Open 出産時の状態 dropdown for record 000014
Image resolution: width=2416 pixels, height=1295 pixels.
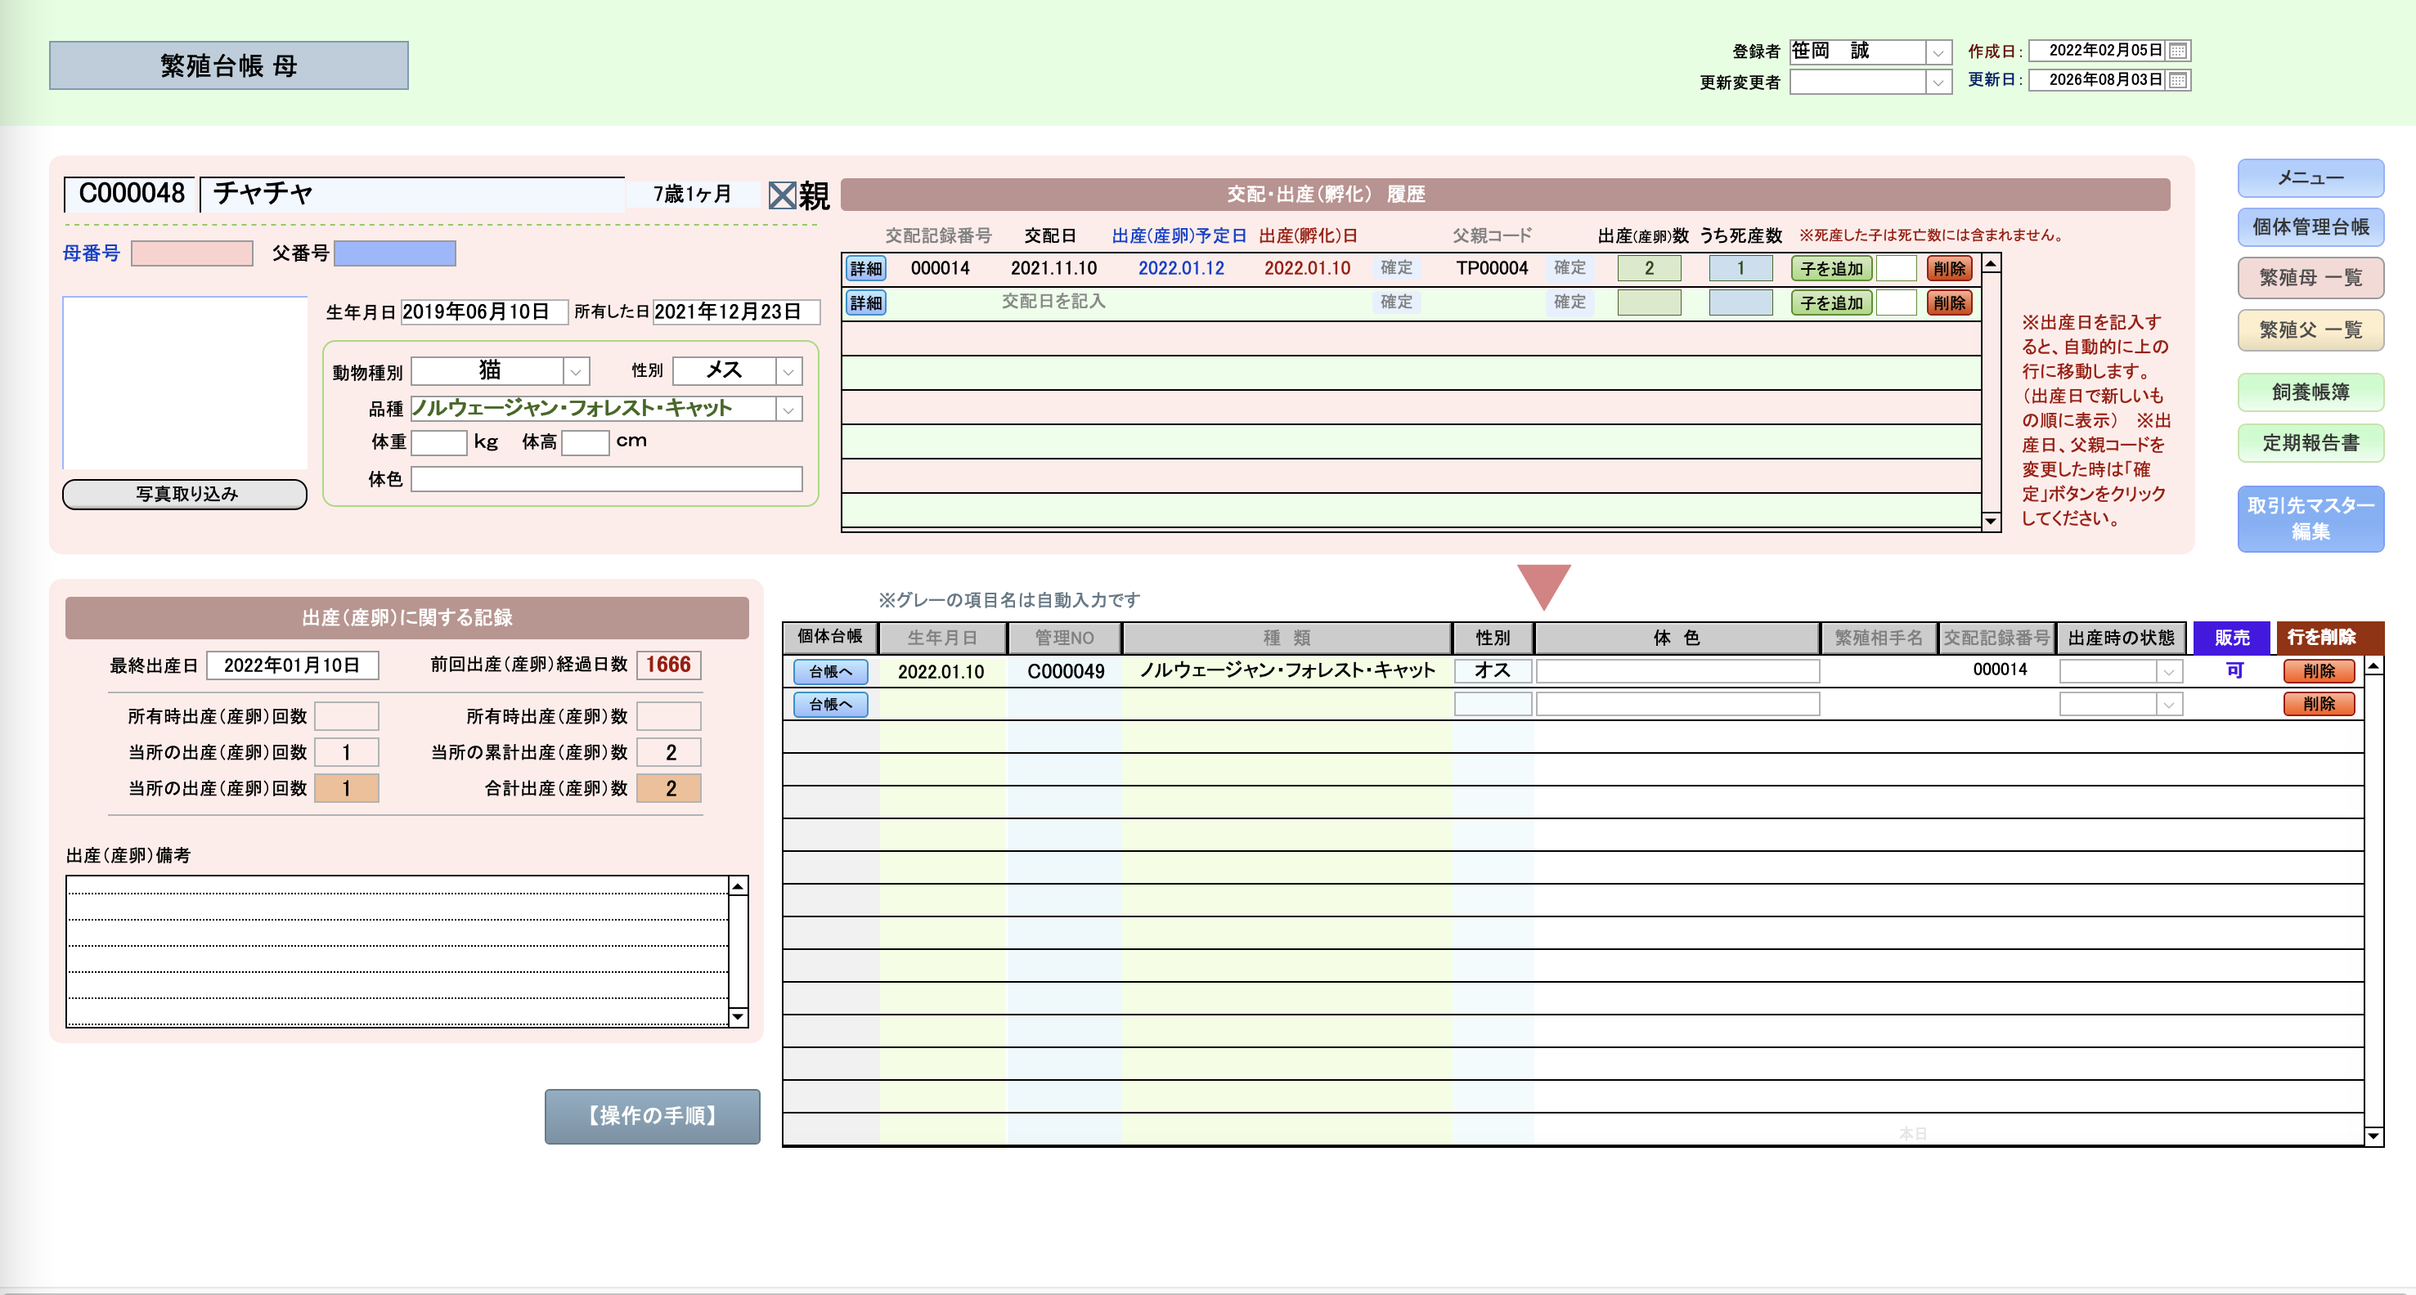click(2167, 671)
